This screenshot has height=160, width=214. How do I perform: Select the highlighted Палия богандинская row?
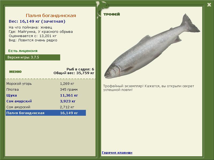[x=46, y=113]
